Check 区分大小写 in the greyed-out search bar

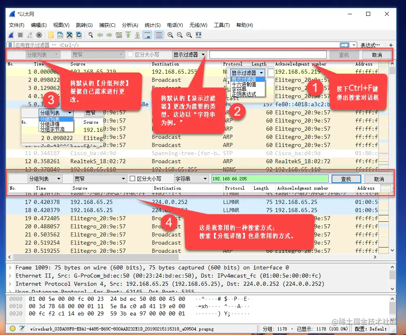coord(131,55)
